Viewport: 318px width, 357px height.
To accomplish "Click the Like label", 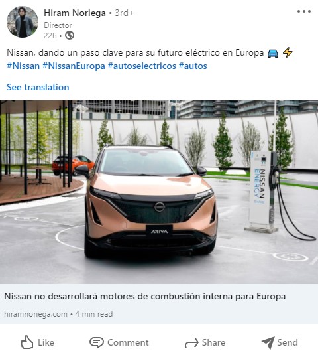I will point(46,342).
